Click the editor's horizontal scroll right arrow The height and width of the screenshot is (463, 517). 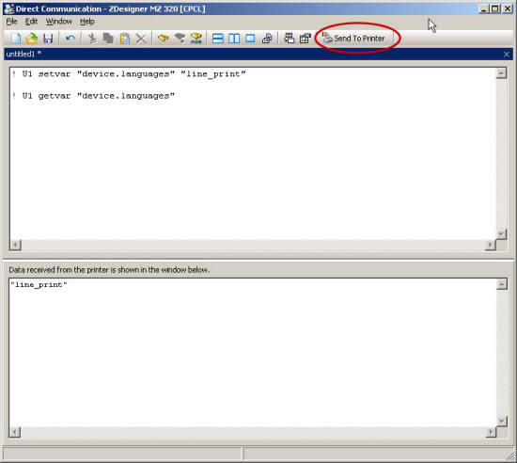(490, 245)
